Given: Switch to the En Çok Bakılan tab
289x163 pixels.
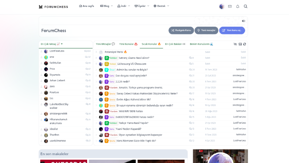Looking at the screenshot, I should [175, 44].
